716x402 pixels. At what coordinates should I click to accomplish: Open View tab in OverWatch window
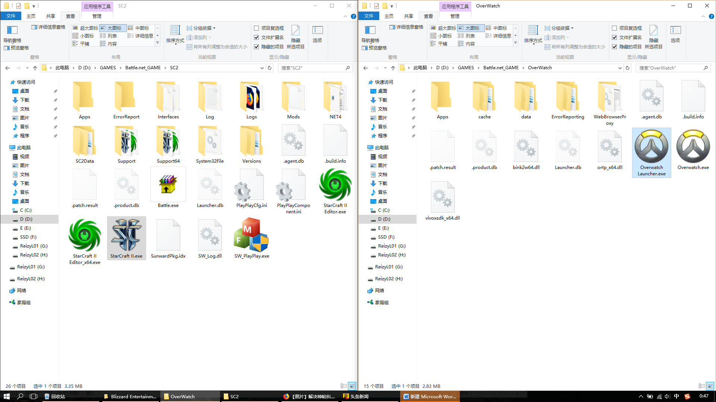click(x=428, y=16)
